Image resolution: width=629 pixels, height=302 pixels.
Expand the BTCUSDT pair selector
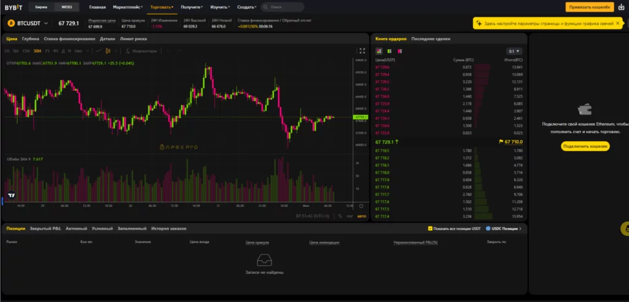(46, 23)
